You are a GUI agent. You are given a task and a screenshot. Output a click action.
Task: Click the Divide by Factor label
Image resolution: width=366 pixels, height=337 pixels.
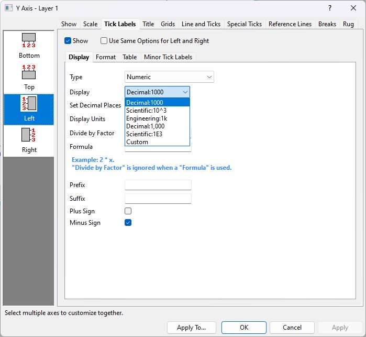pos(92,133)
